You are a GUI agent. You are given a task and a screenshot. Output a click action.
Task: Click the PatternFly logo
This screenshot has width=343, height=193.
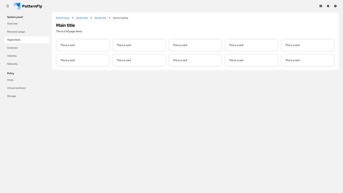28,6
